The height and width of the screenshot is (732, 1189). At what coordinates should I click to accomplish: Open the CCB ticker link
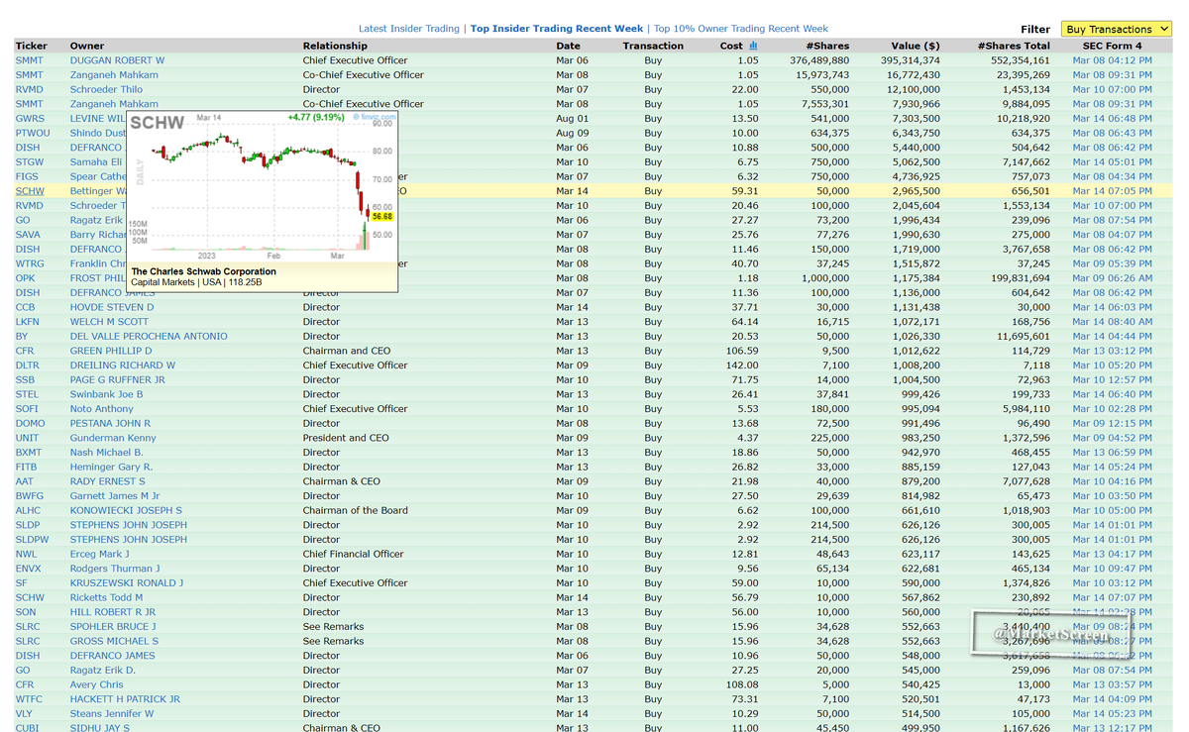[26, 307]
